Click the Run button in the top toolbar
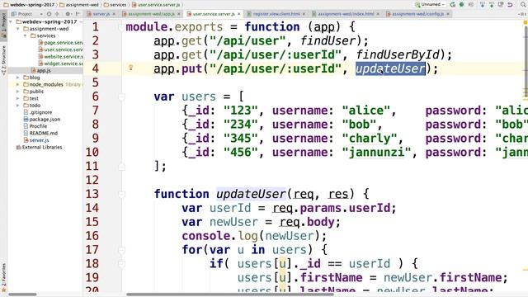The width and height of the screenshot is (528, 297). pos(453,5)
